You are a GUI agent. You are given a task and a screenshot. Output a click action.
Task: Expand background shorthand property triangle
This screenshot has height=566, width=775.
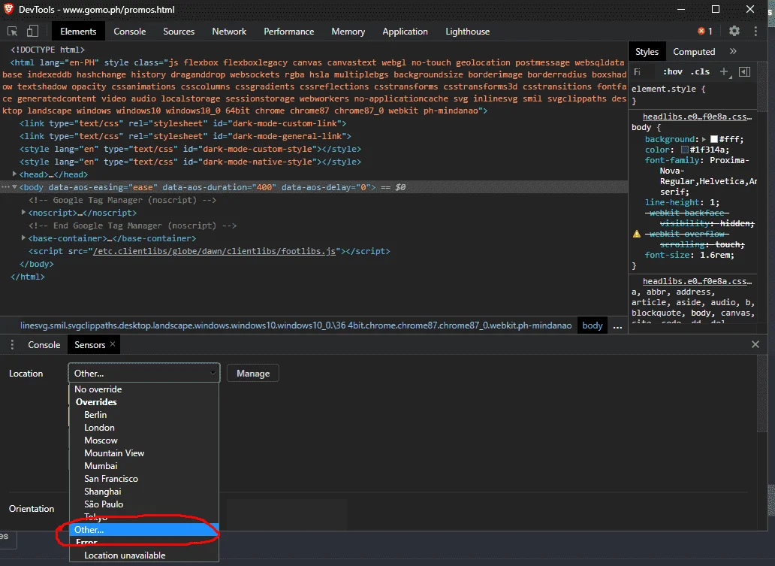[x=704, y=140]
